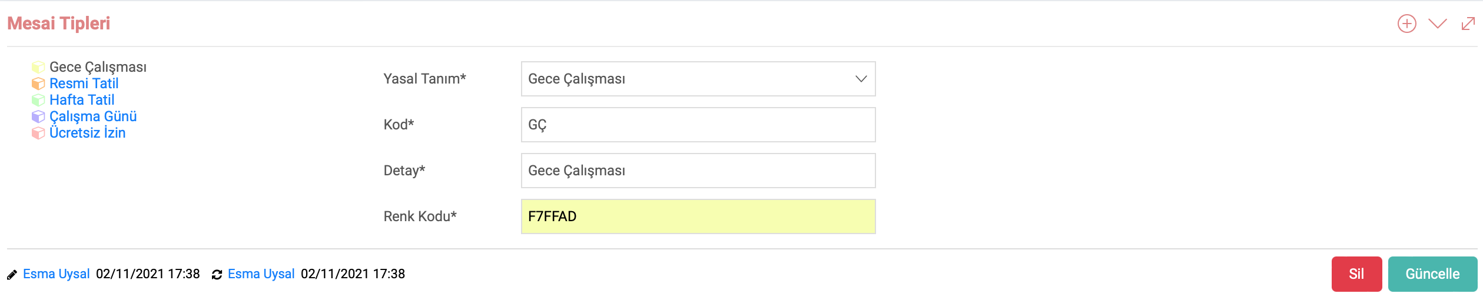Click the pink cube icon beside Ücretsiz İzin
The width and height of the screenshot is (1483, 300).
click(x=38, y=133)
